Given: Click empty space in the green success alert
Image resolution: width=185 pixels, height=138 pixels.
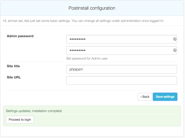Looking at the screenshot, I should 107,120.
